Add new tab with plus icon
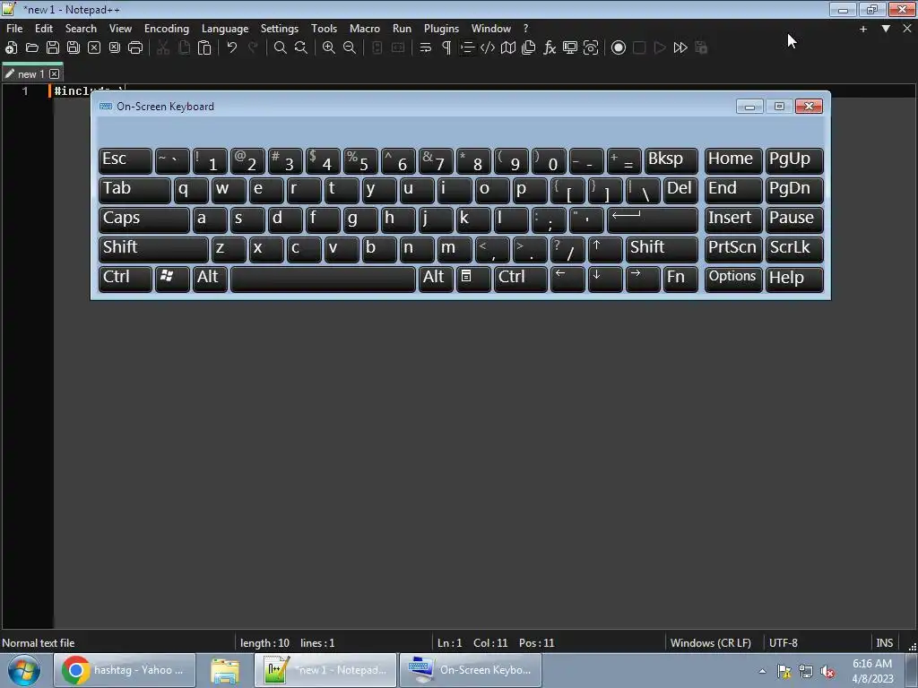Viewport: 918px width, 688px height. tap(863, 29)
